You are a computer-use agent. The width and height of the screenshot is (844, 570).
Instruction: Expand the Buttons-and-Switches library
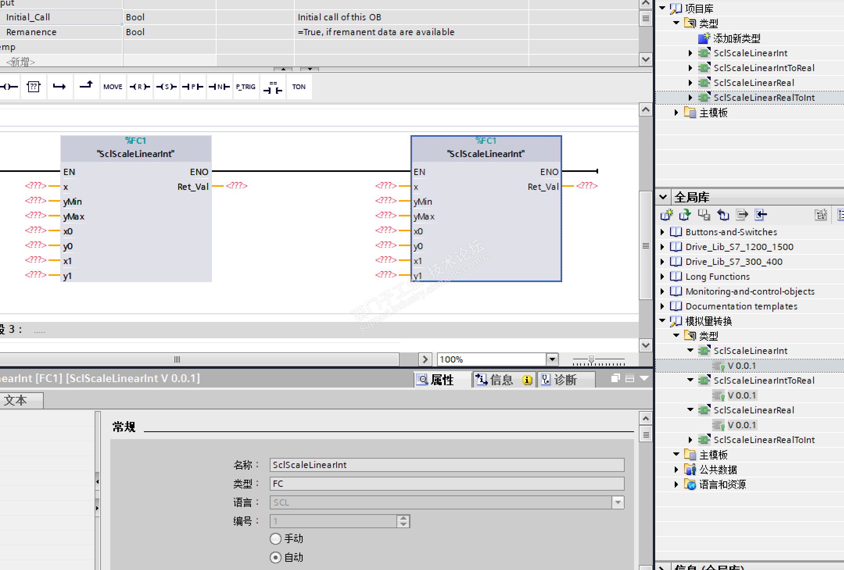tap(662, 232)
